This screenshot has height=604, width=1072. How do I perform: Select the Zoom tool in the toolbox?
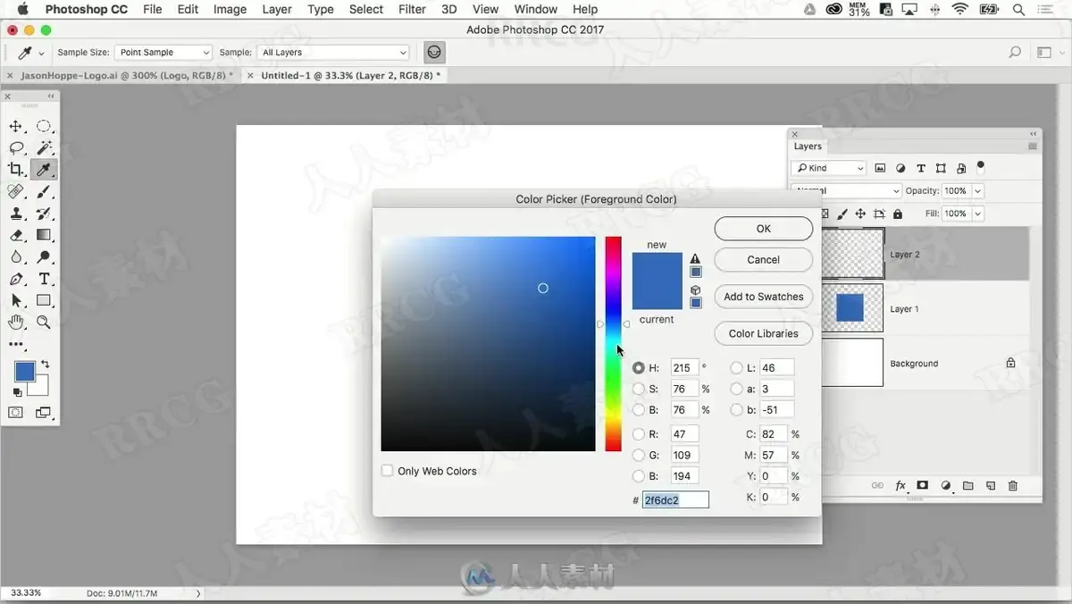pos(44,323)
